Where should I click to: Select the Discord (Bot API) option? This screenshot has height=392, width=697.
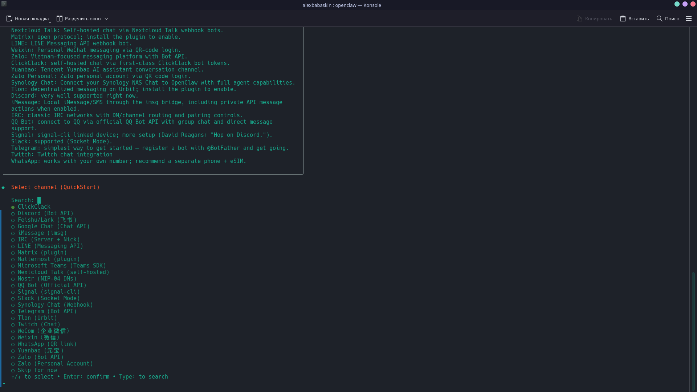[42, 213]
